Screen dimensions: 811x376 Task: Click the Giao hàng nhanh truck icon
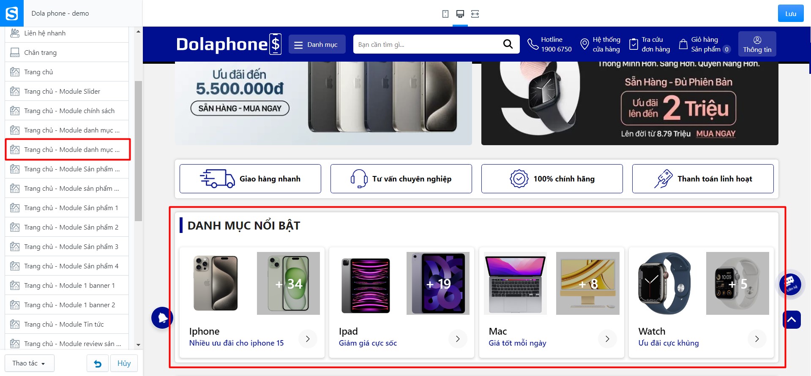(217, 179)
